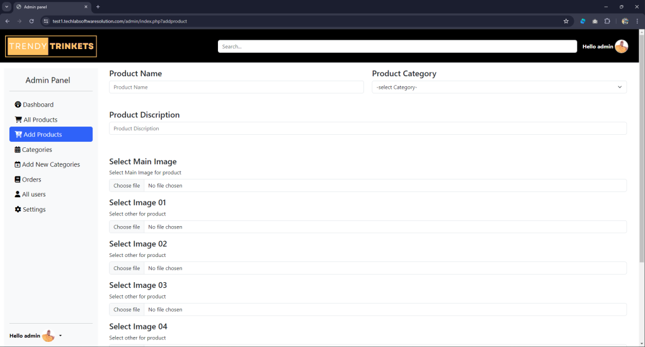
Task: Select the Add Products menu item
Action: pyautogui.click(x=51, y=135)
